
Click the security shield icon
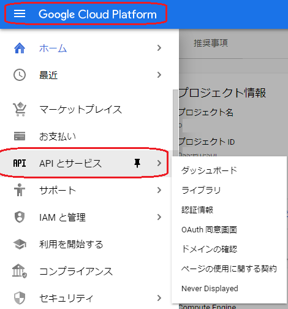click(x=20, y=298)
